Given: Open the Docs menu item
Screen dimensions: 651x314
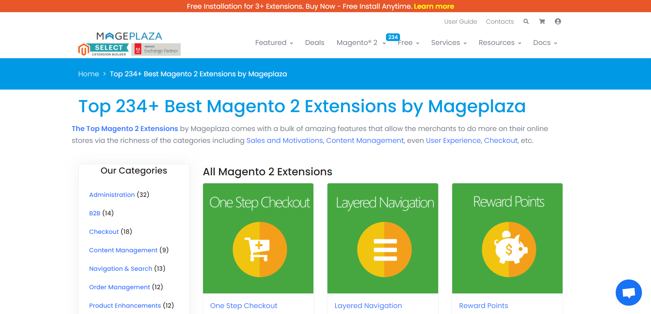Looking at the screenshot, I should [x=542, y=43].
